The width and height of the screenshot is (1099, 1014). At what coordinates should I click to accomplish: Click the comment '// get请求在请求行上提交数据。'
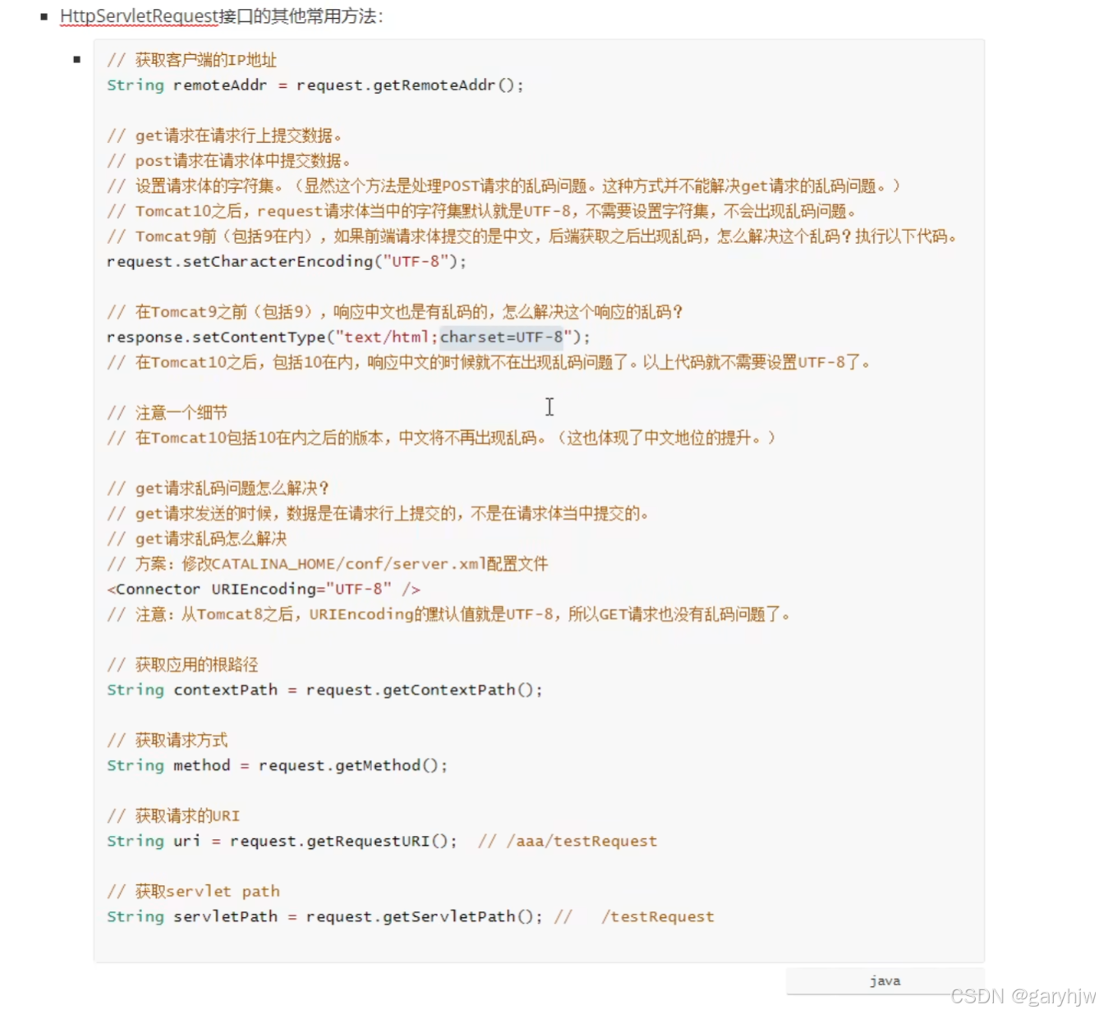point(224,135)
